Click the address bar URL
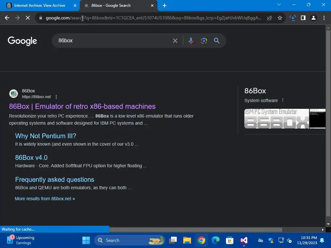Viewport: 331px width, 248px height. (154, 18)
